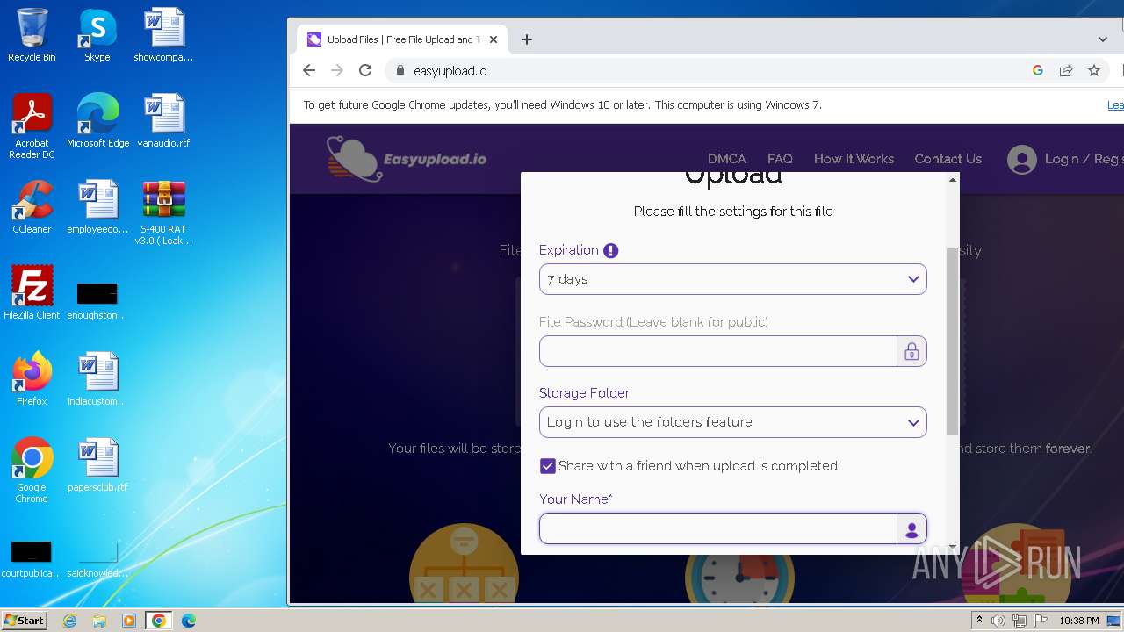Open the S-400 RAT v3.0 archive icon
The width and height of the screenshot is (1124, 632).
163,212
